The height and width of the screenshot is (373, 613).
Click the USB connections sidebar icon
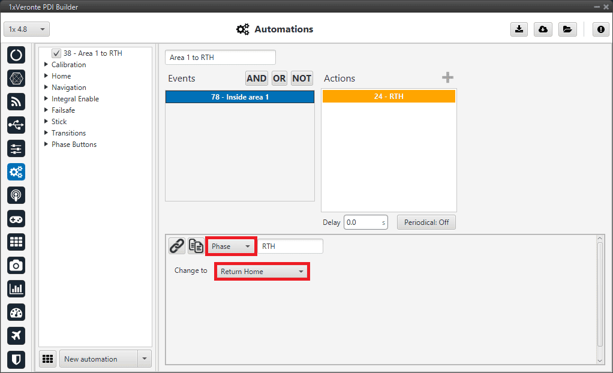pyautogui.click(x=16, y=125)
